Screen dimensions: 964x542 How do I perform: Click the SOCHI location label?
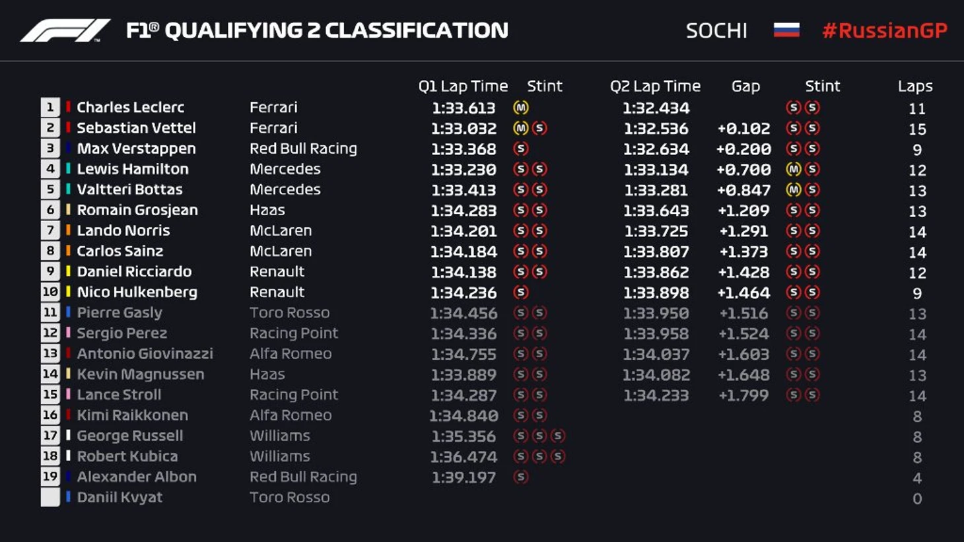click(x=716, y=30)
